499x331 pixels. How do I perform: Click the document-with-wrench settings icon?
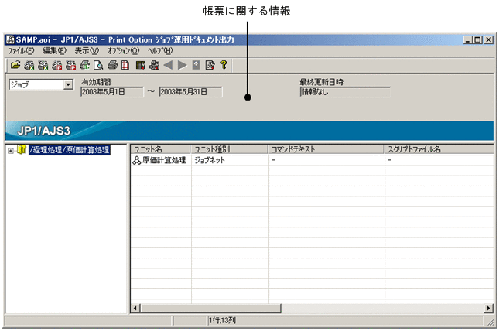pos(210,65)
